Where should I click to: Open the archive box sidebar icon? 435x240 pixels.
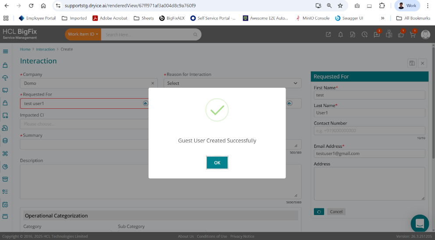[5, 179]
